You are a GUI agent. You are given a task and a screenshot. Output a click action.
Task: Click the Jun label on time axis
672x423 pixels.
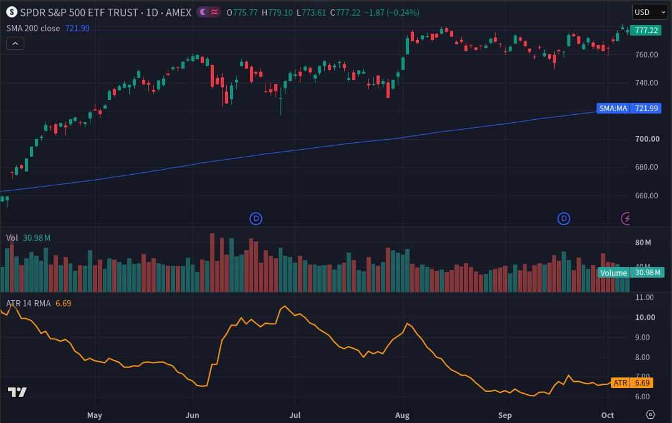193,416
